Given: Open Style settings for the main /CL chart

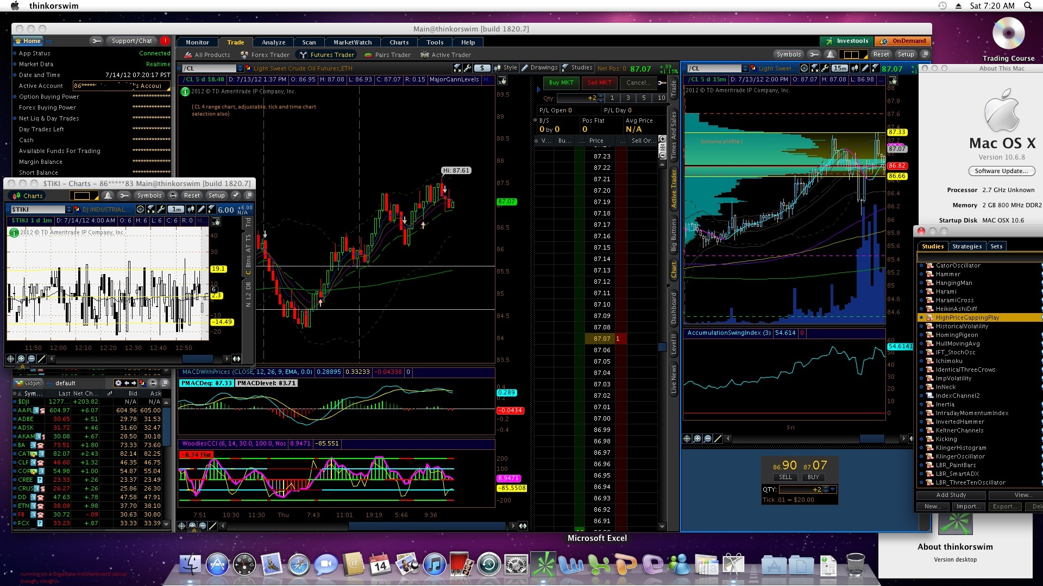Looking at the screenshot, I should tap(506, 68).
